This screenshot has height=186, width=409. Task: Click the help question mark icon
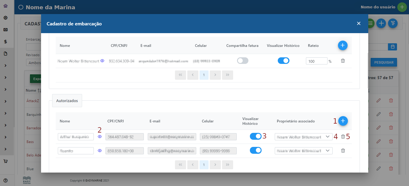5,180
